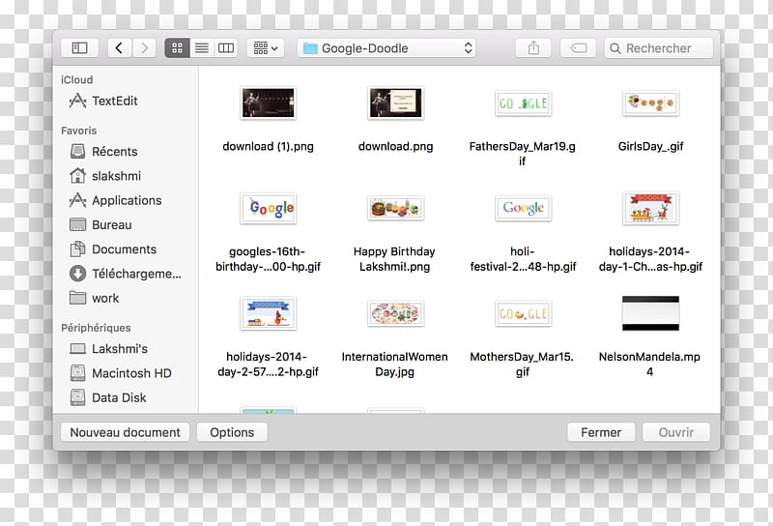Go forward with the right chevron
The image size is (773, 526).
144,47
